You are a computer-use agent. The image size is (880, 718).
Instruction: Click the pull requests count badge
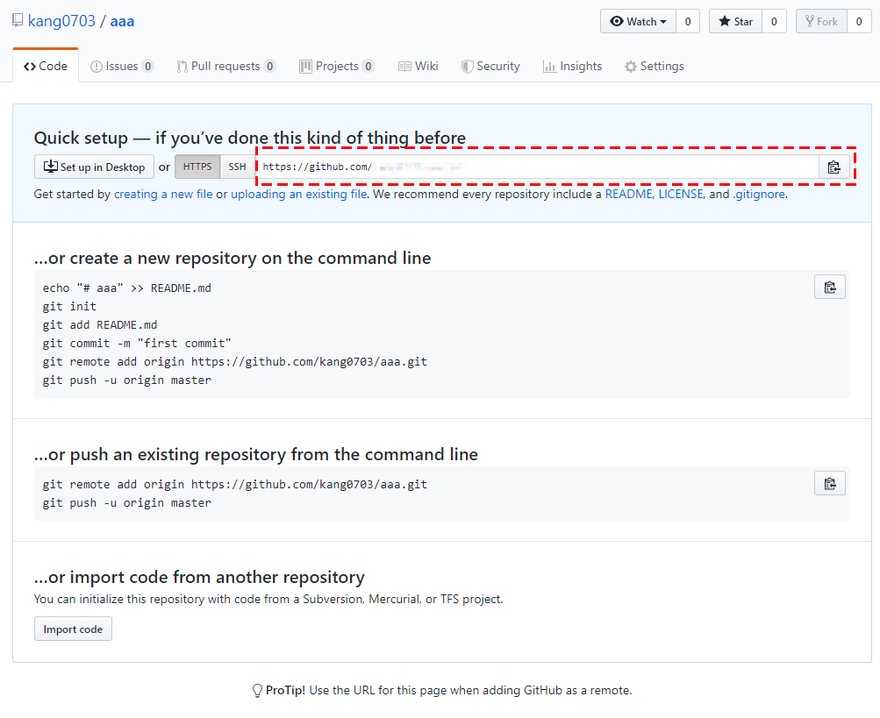click(x=270, y=67)
